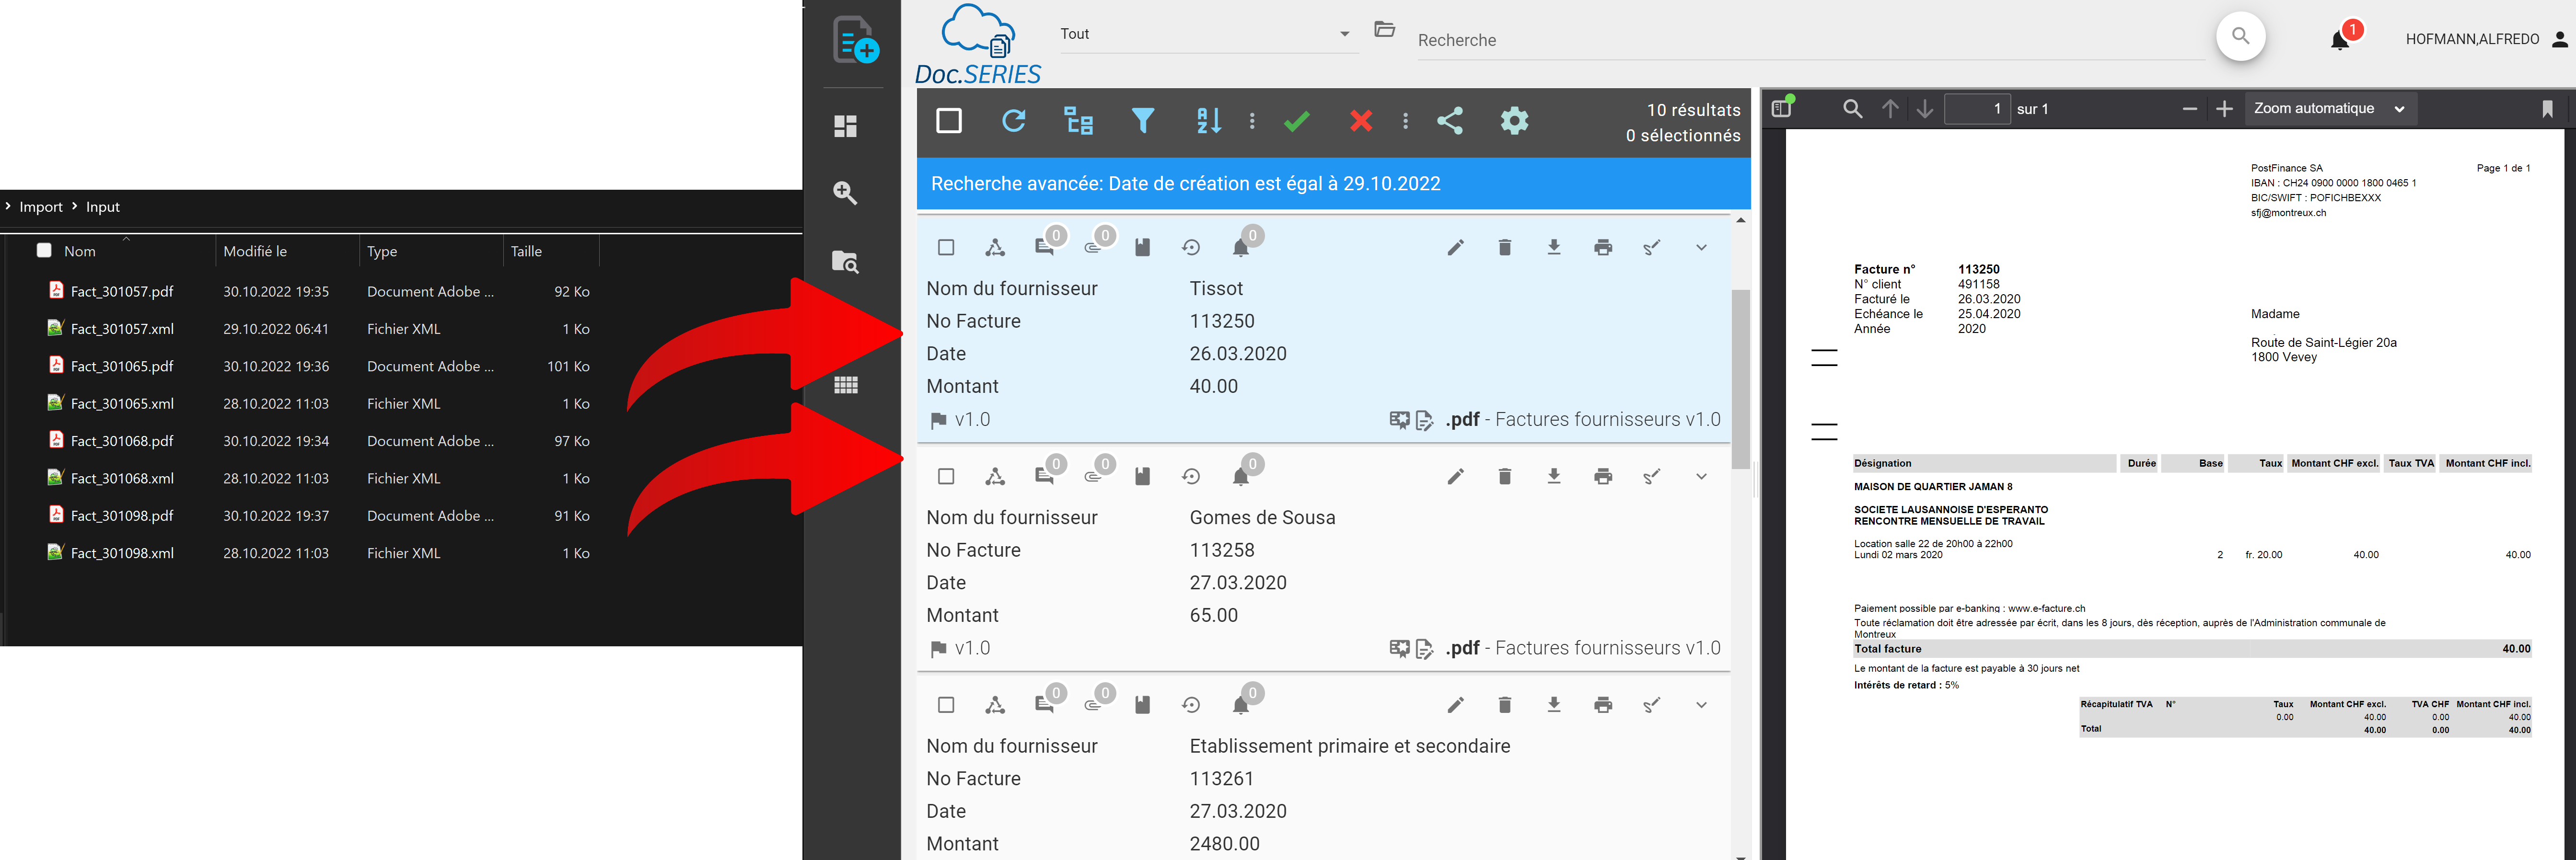Screen dimensions: 2576x860
Task: Edit the Gomes de Sousa invoice
Action: (x=1456, y=476)
